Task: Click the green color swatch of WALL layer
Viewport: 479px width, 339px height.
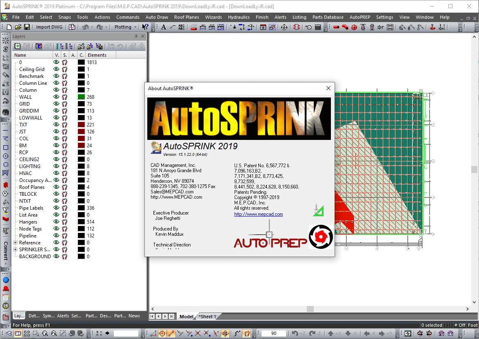Action: 81,97
